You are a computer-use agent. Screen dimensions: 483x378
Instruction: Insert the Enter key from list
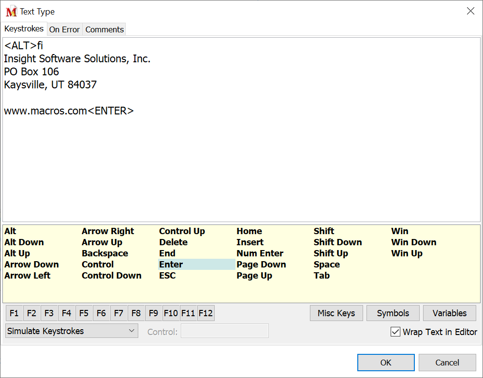171,265
